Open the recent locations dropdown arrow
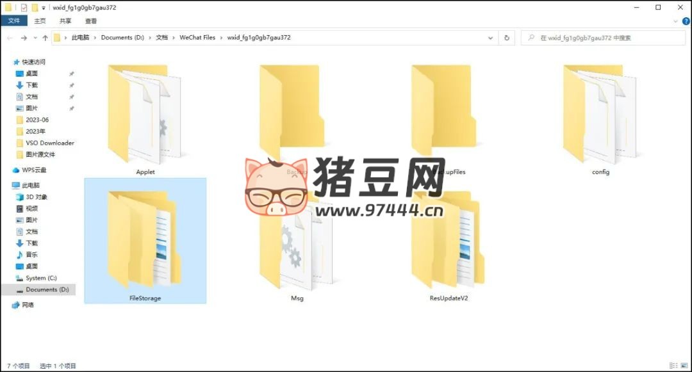692x372 pixels. coord(35,38)
